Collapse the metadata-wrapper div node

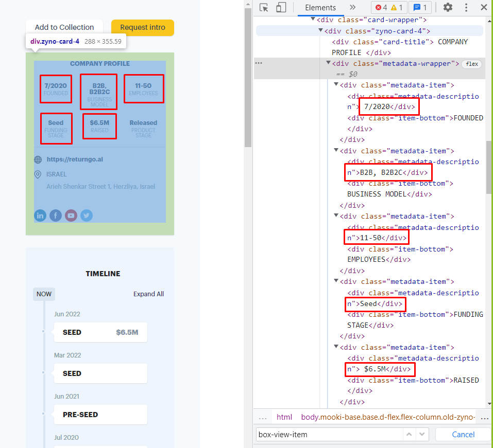pos(328,63)
